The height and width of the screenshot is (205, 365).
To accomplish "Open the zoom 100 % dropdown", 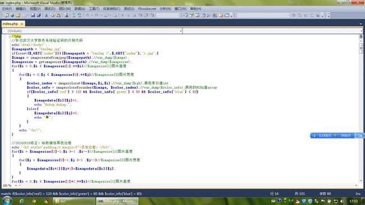I will [16, 186].
